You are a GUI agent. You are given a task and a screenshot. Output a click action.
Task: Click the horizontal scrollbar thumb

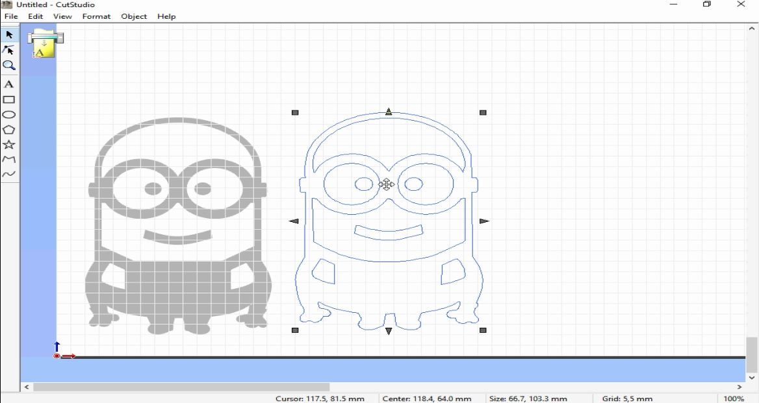coord(181,387)
